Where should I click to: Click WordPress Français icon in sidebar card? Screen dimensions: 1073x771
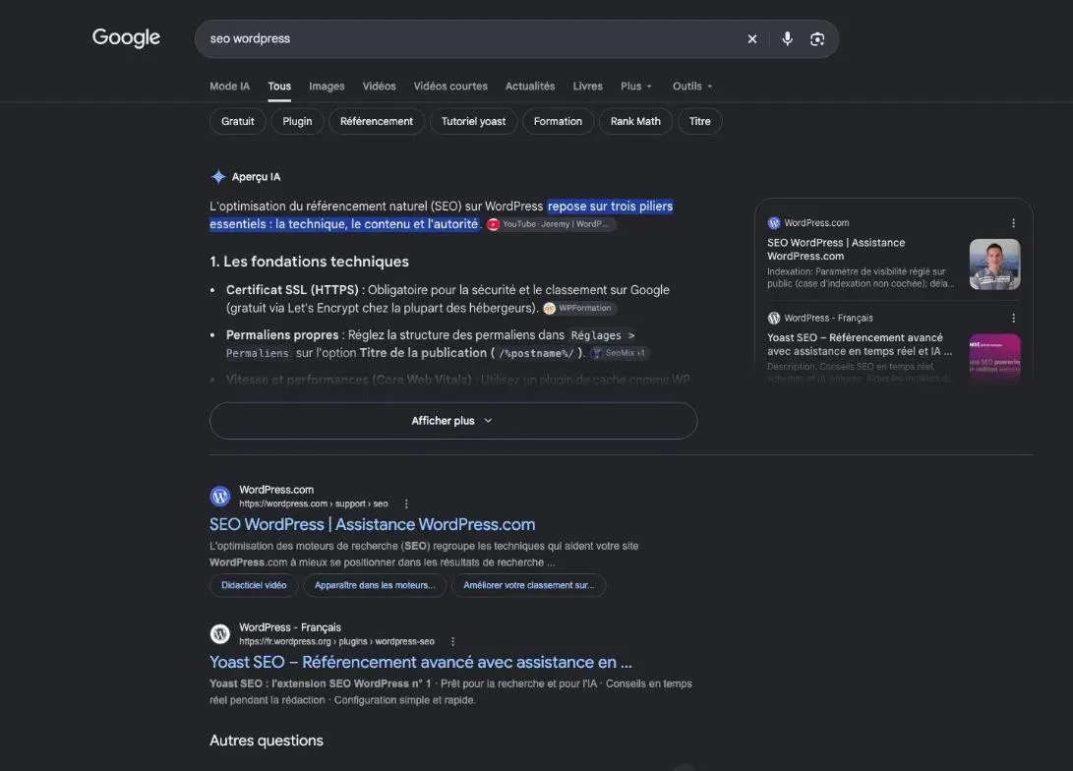pyautogui.click(x=774, y=318)
